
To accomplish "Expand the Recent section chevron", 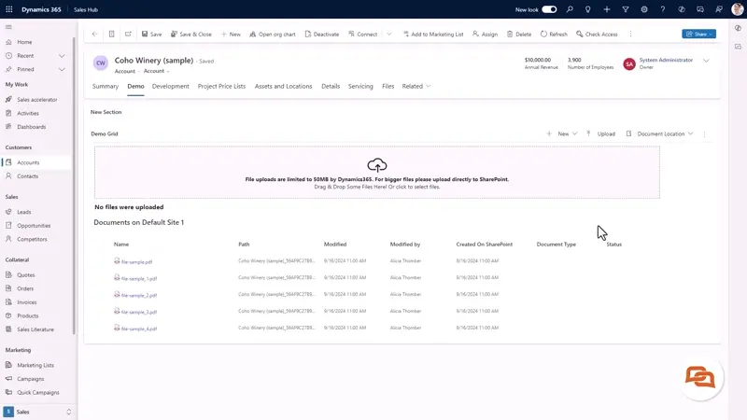I will click(x=62, y=56).
